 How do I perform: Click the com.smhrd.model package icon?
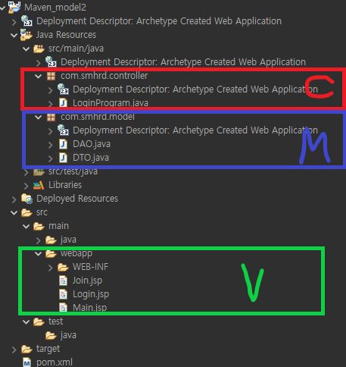(x=51, y=117)
